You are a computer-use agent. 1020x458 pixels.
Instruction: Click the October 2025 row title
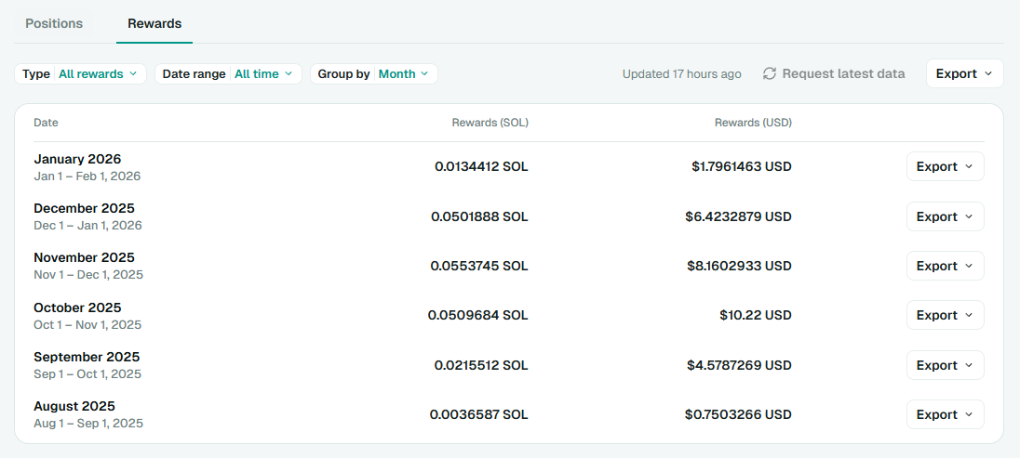click(77, 308)
